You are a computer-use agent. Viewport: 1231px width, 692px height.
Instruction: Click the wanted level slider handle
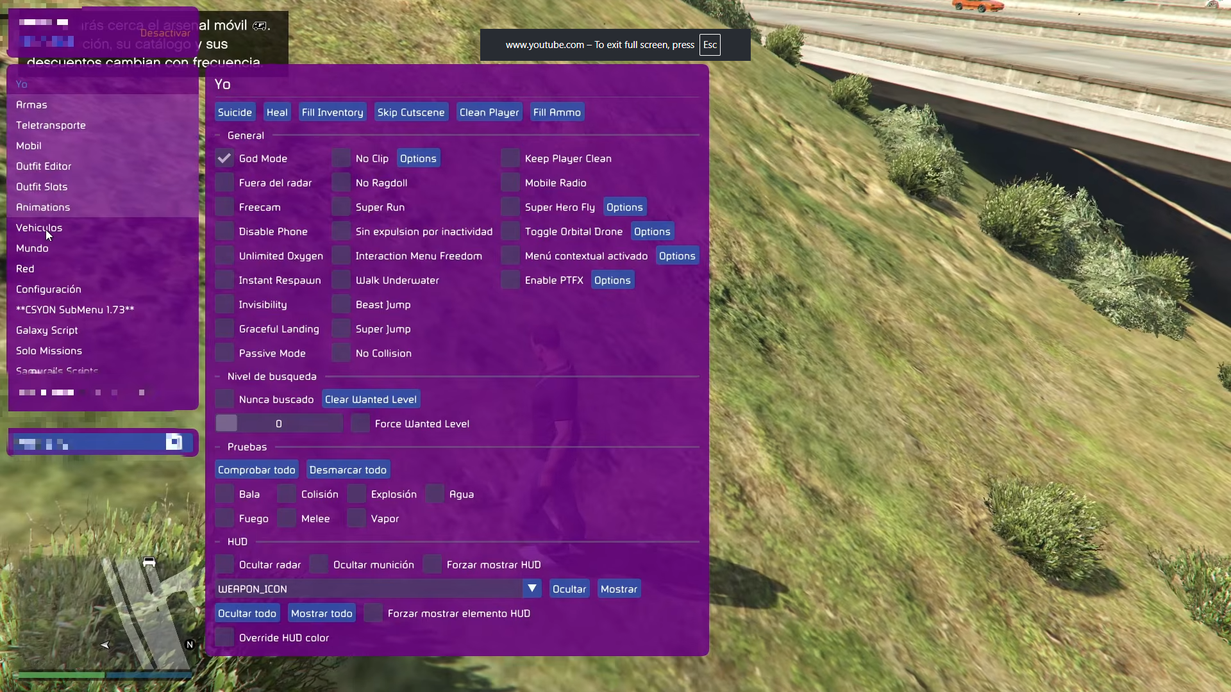[226, 424]
